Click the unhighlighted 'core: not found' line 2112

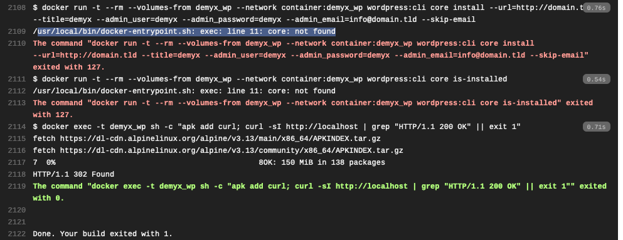[184, 91]
